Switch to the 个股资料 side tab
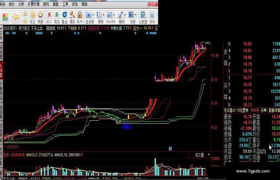280x180 pixels. [x=1, y=91]
